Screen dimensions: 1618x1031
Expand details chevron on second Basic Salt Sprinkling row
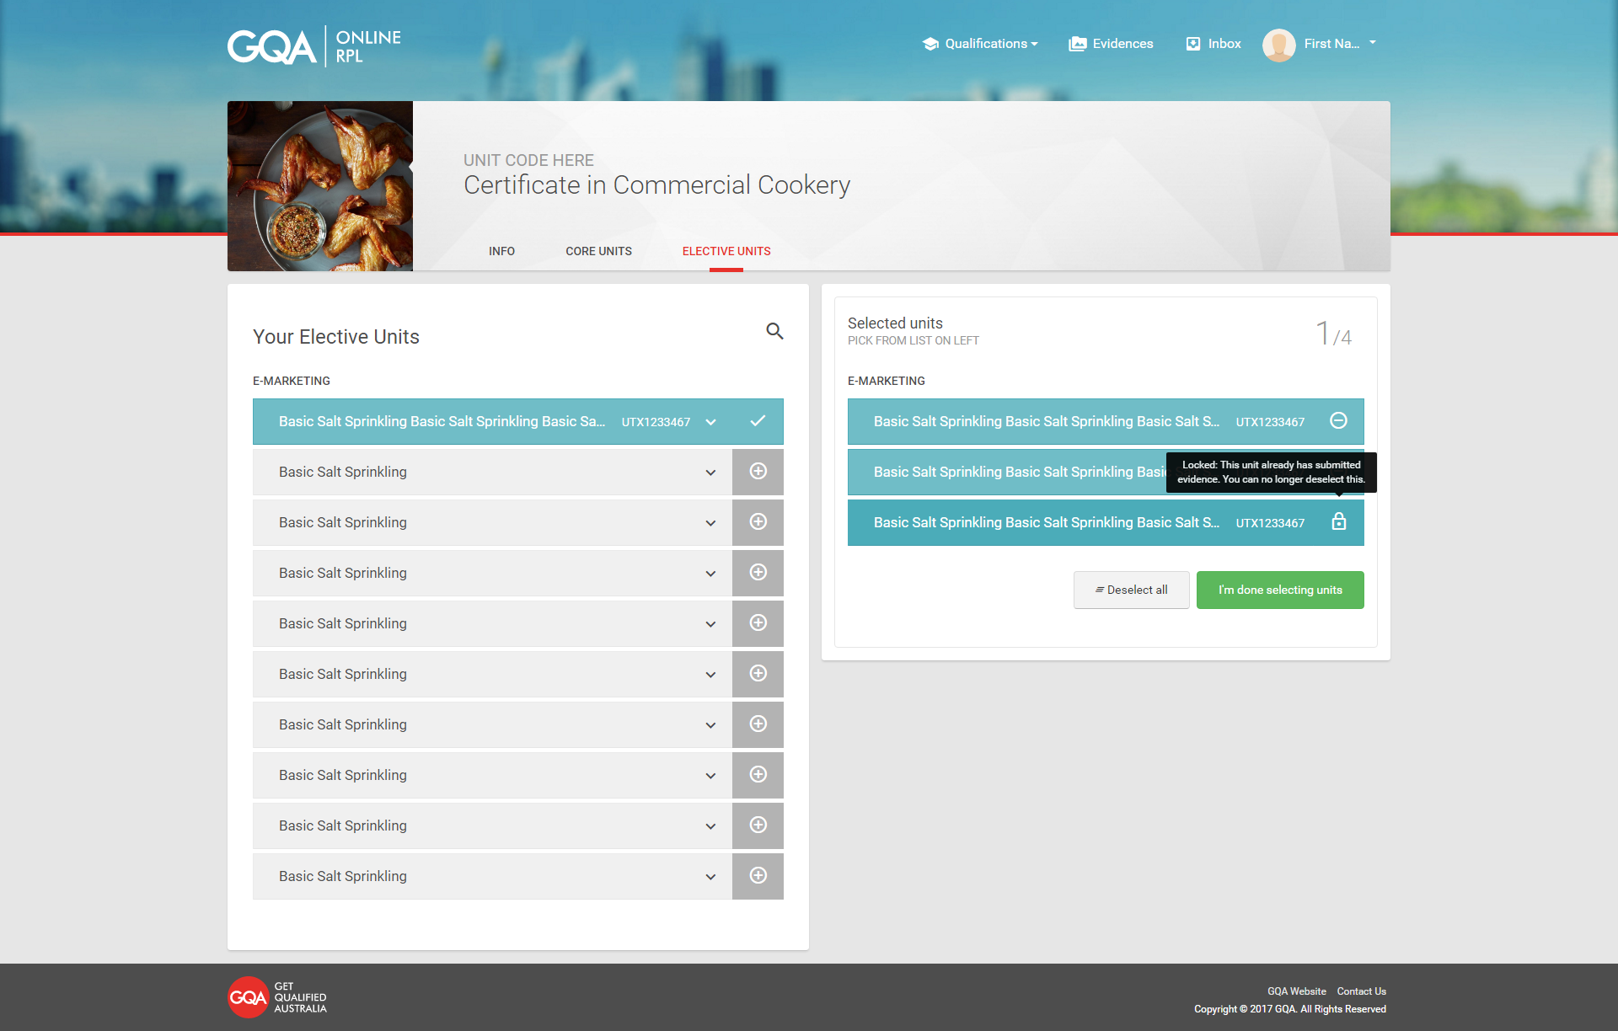click(x=710, y=473)
